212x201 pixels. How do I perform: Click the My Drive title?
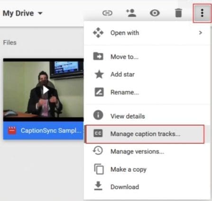[18, 13]
